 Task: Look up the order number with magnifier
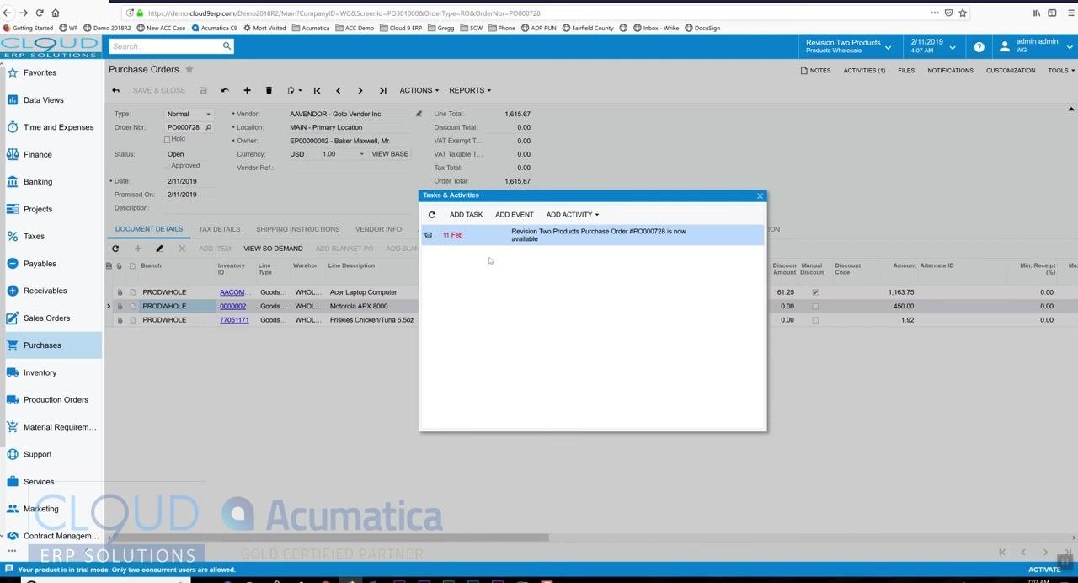[208, 127]
